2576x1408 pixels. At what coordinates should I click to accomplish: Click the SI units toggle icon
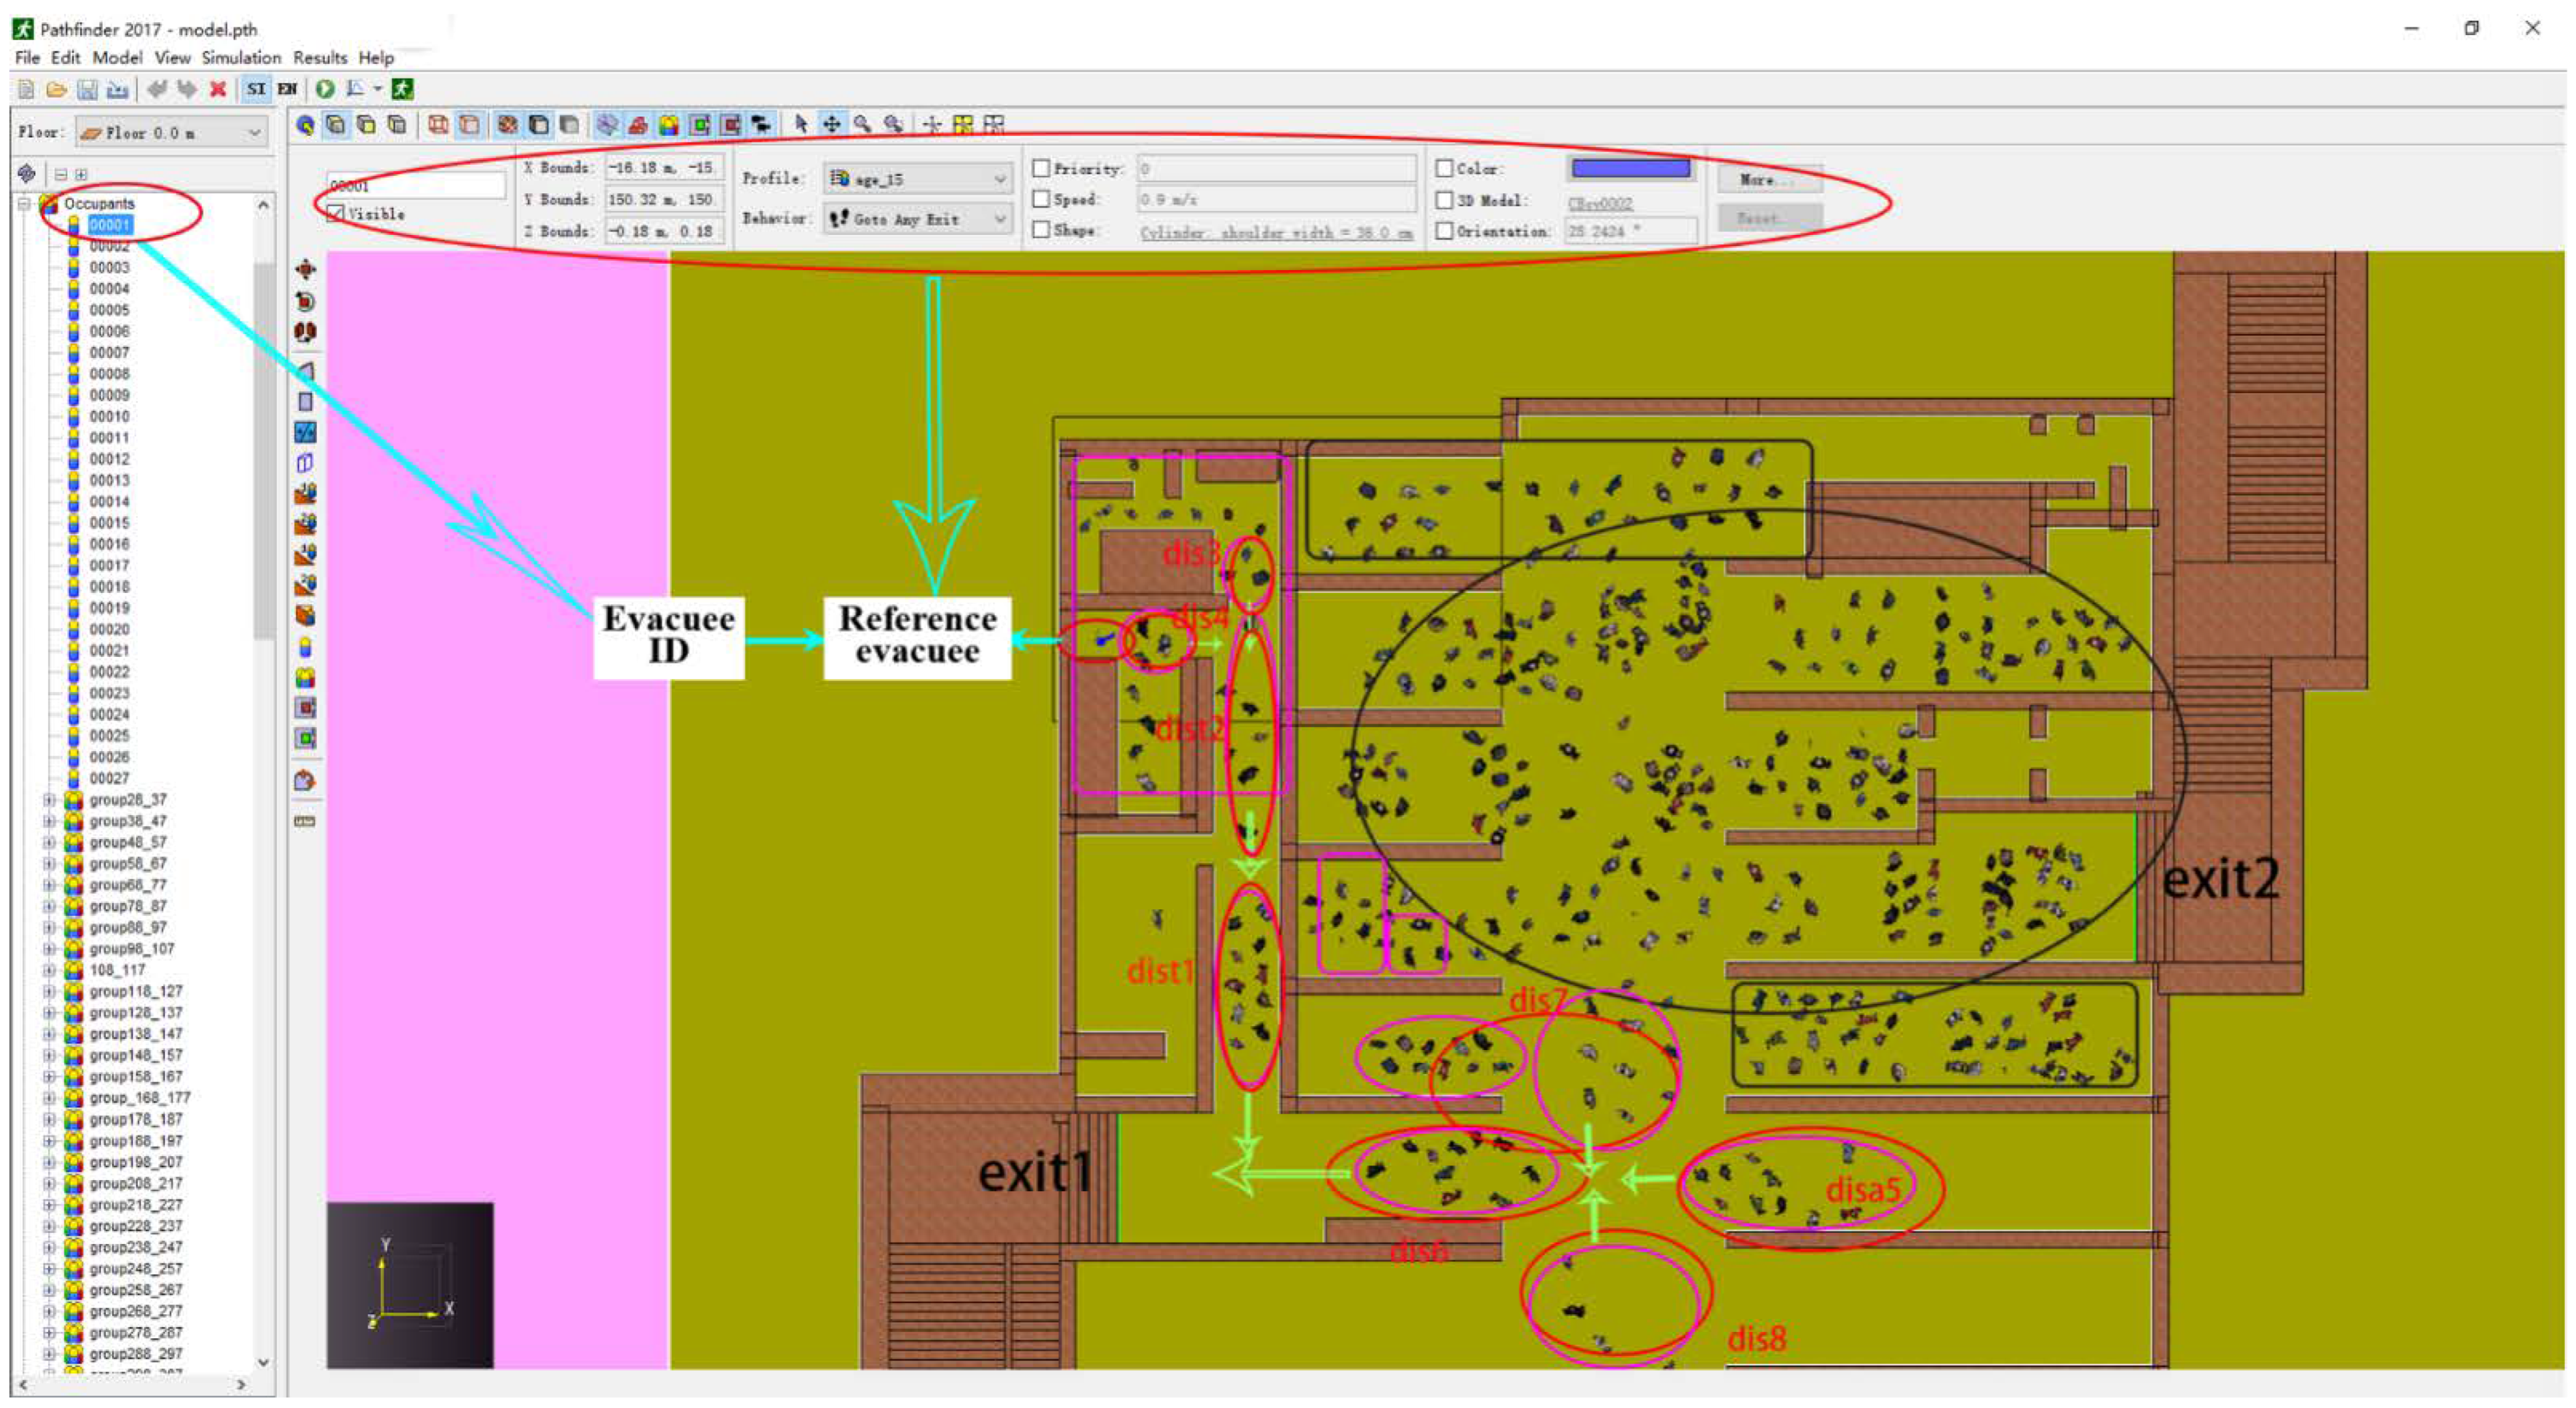coord(256,89)
